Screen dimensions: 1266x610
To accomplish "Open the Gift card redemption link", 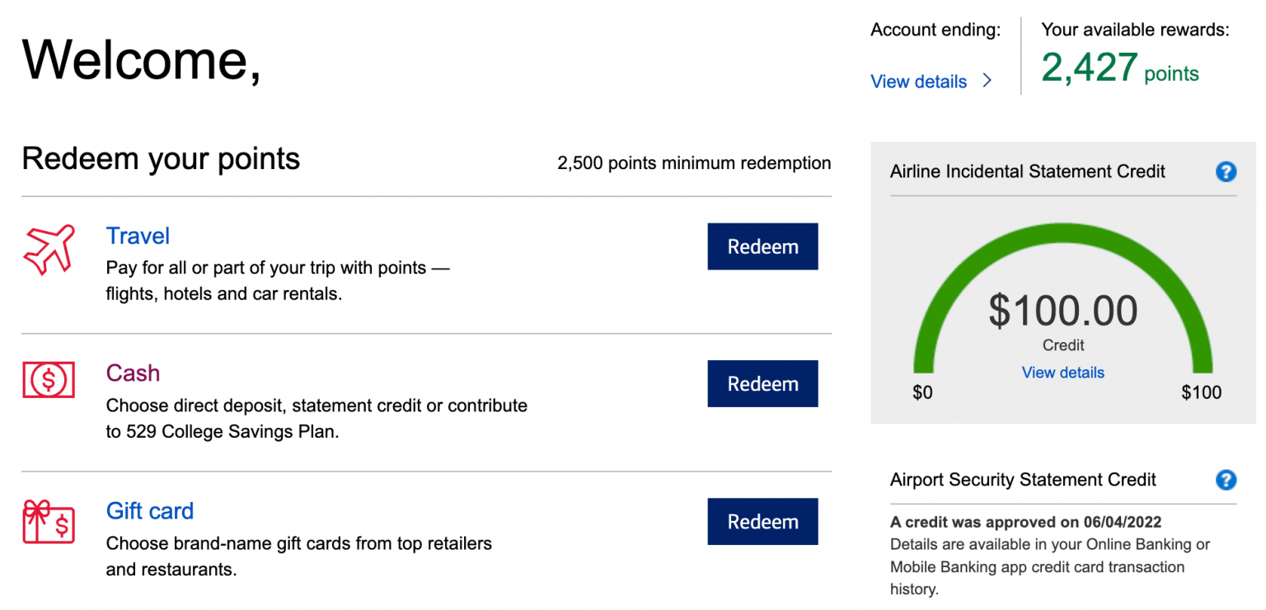I will click(x=150, y=511).
